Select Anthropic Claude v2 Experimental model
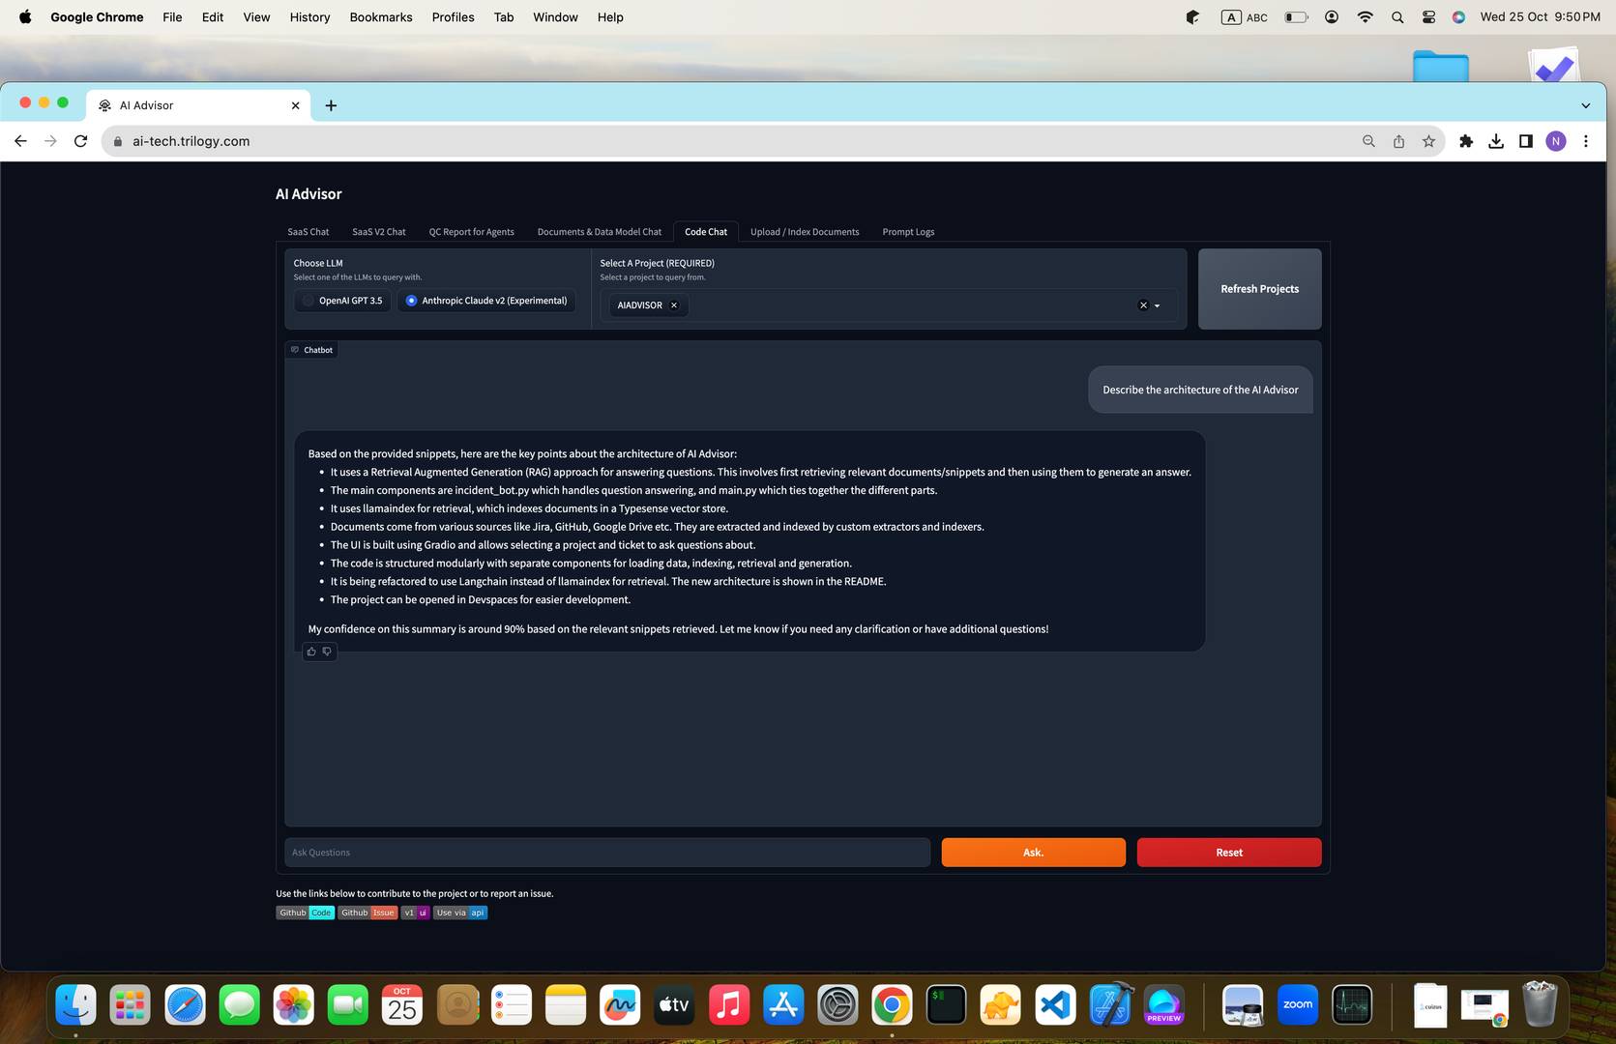 pos(411,301)
